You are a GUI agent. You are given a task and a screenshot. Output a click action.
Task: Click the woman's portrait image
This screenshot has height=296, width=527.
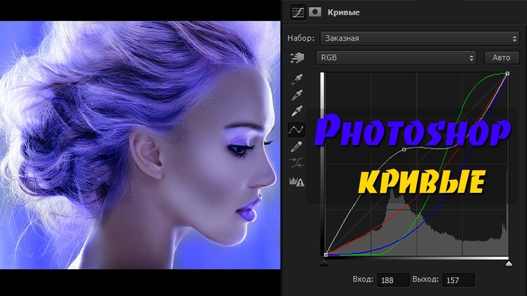click(x=140, y=145)
